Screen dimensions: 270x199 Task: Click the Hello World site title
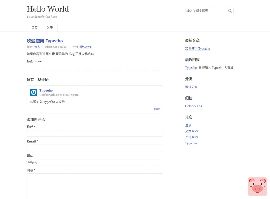48,9
